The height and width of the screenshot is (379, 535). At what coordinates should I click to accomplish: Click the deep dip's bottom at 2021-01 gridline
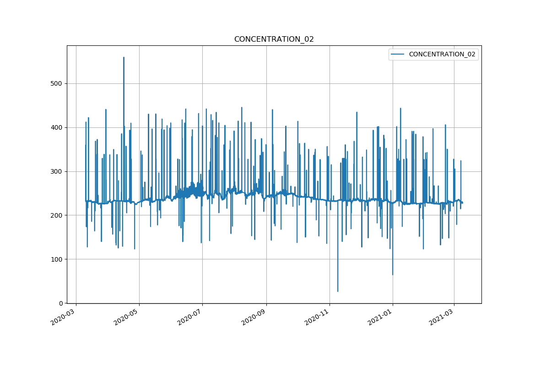(392, 274)
